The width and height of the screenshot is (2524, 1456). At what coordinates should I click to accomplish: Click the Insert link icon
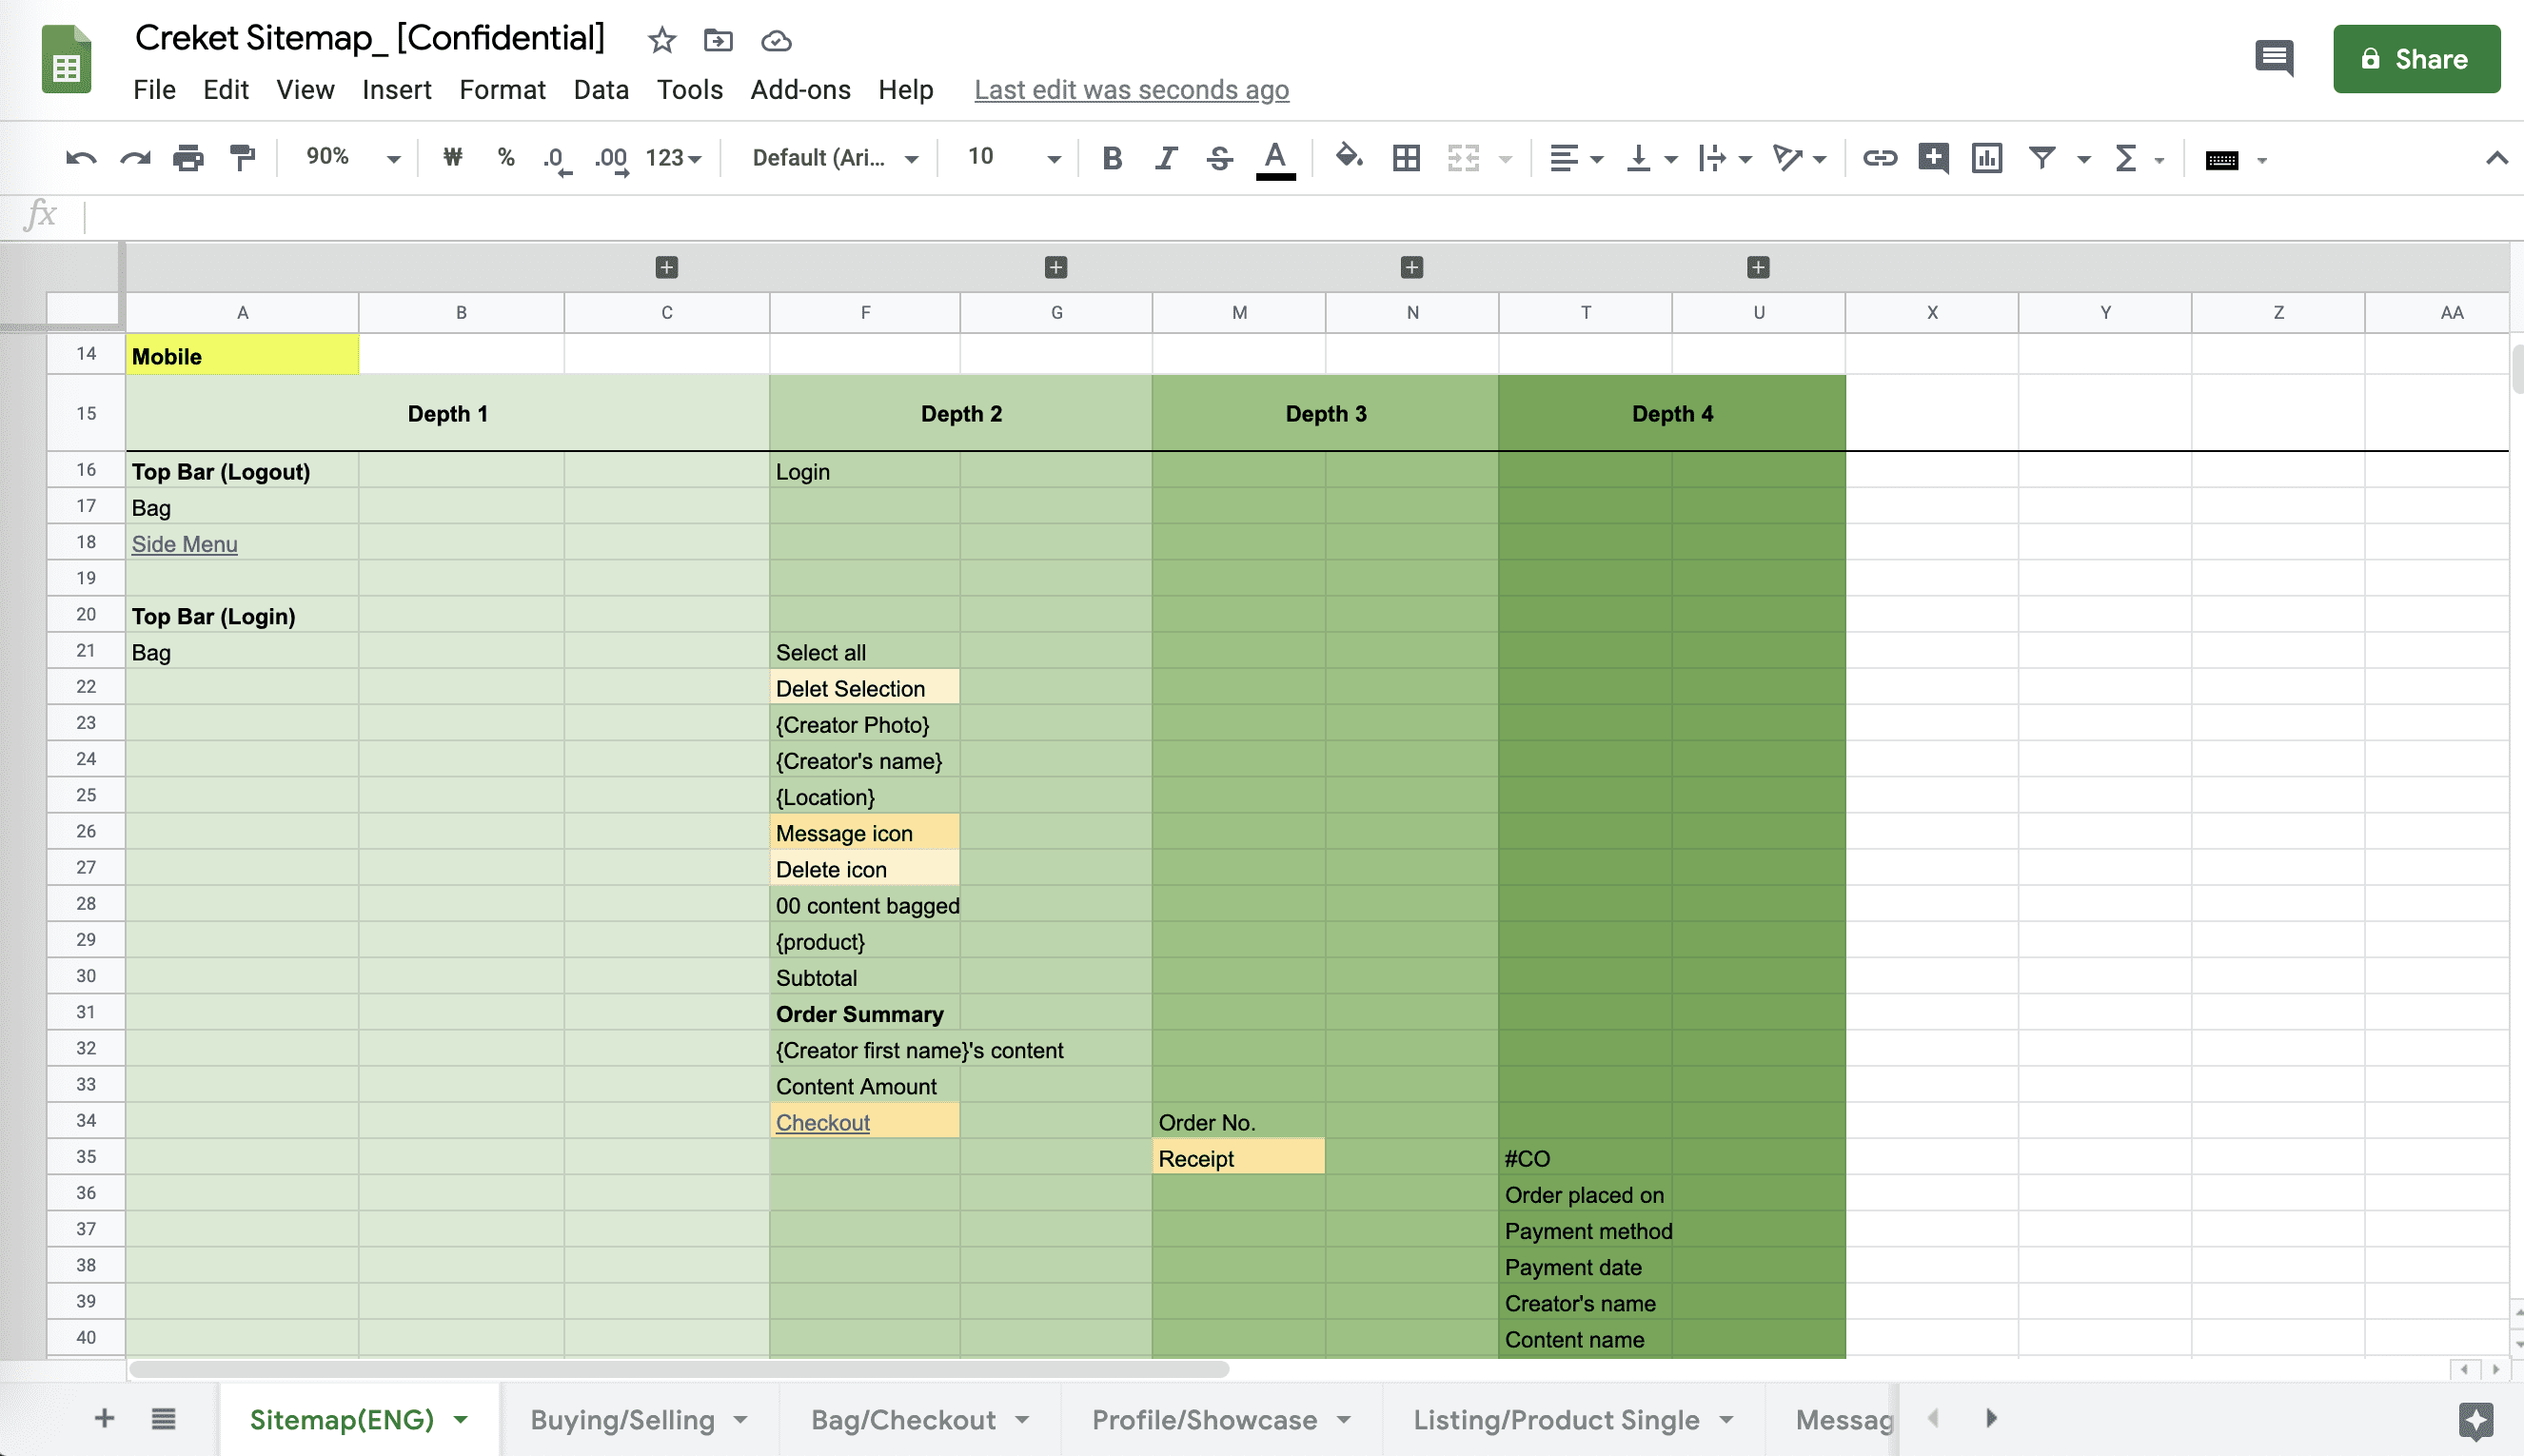(x=1879, y=158)
